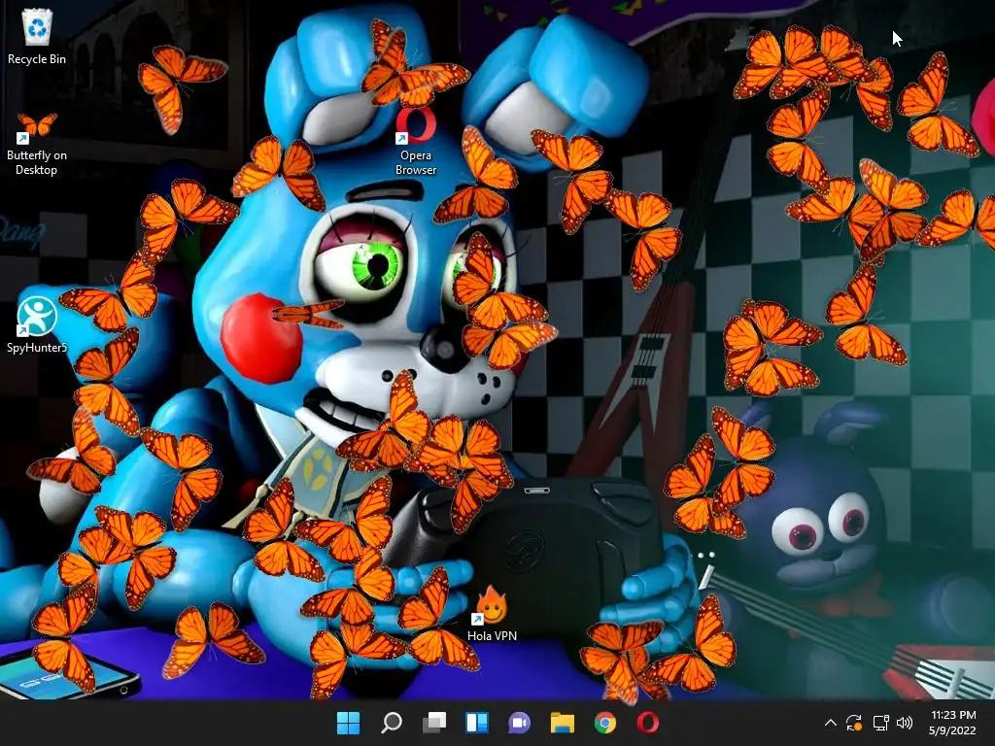Open File Explorer from the taskbar
Screen dimensions: 995x746
(563, 723)
